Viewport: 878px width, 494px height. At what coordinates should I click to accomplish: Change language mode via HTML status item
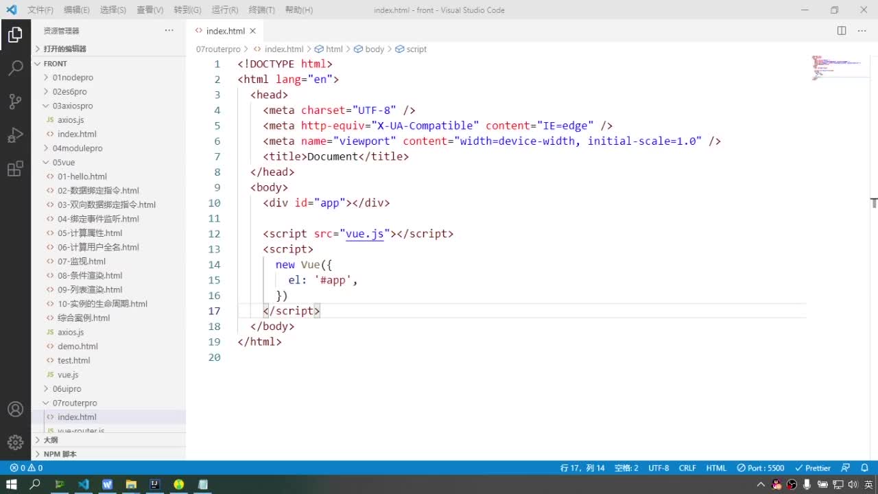(x=716, y=468)
